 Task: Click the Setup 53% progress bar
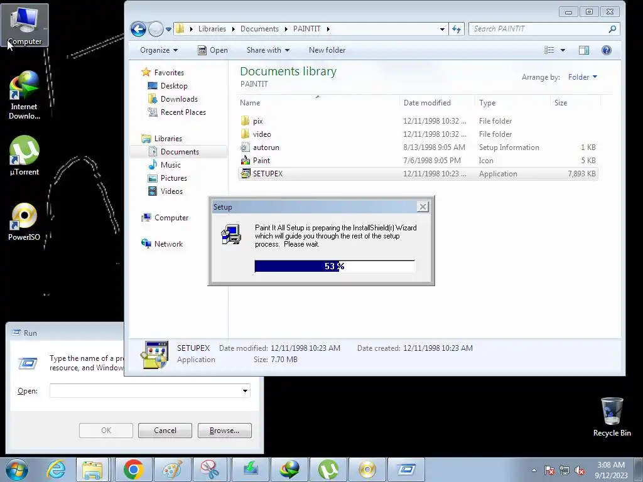coord(334,266)
